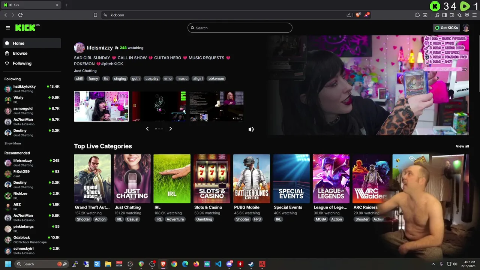This screenshot has width=480, height=270.
Task: Open Fr0stG59 recommended channel
Action: click(32, 174)
